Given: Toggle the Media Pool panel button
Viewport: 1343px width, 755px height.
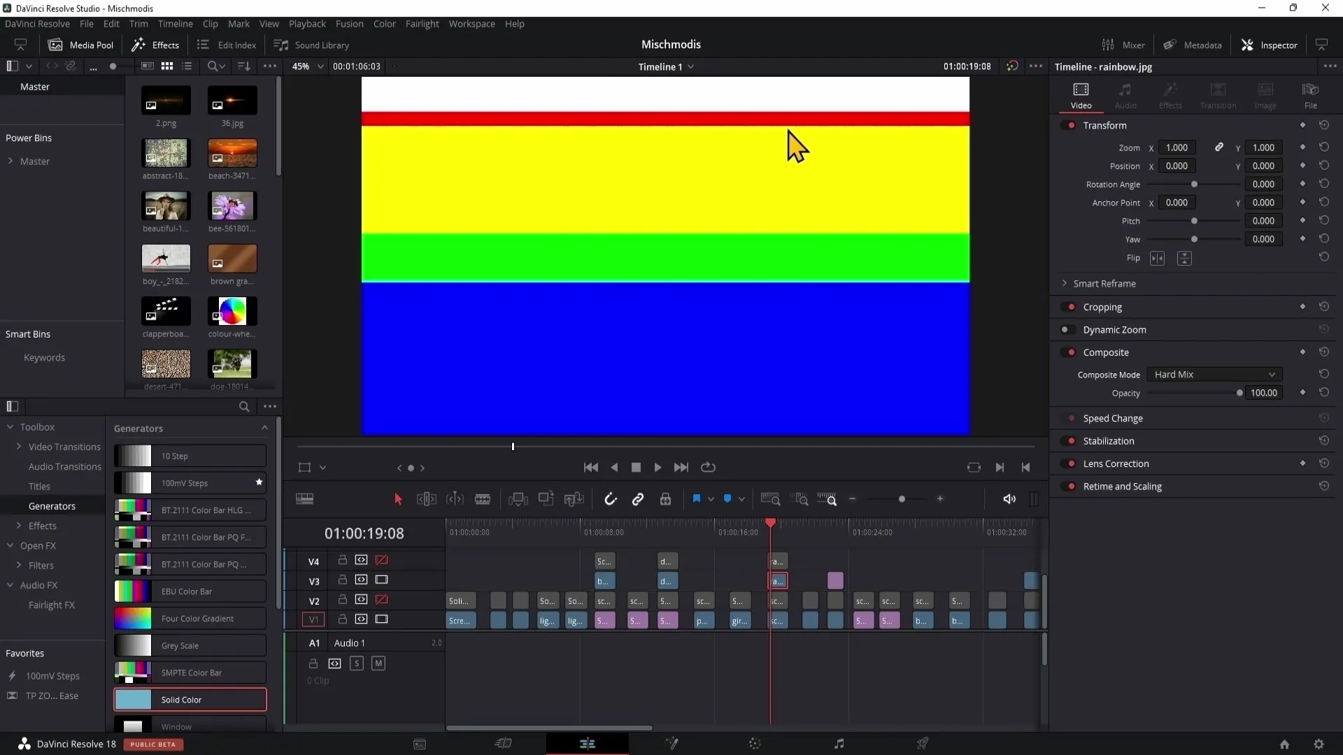Looking at the screenshot, I should pyautogui.click(x=80, y=45).
